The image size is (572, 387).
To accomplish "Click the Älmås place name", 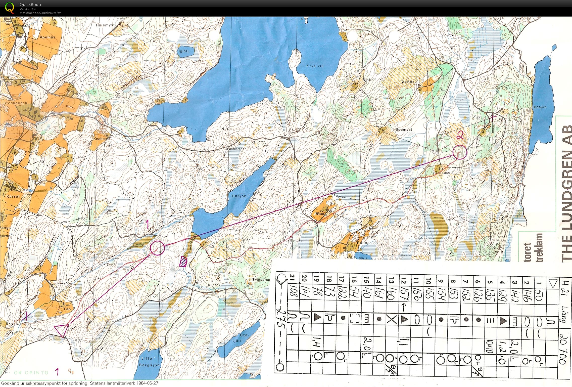I will pos(408,82).
